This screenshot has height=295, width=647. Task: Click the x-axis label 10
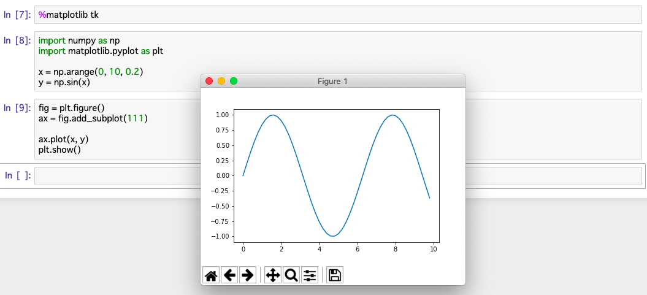click(434, 249)
